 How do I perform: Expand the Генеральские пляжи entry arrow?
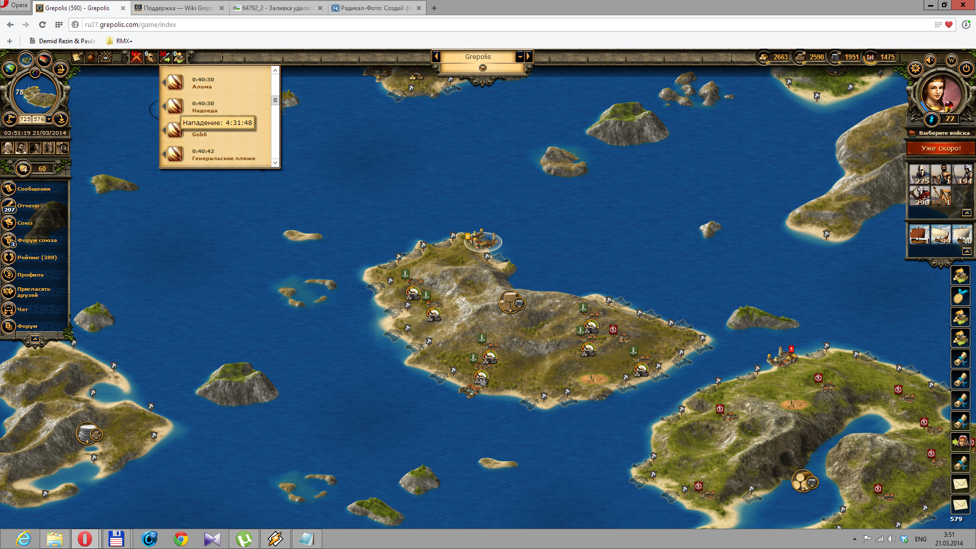(x=164, y=154)
